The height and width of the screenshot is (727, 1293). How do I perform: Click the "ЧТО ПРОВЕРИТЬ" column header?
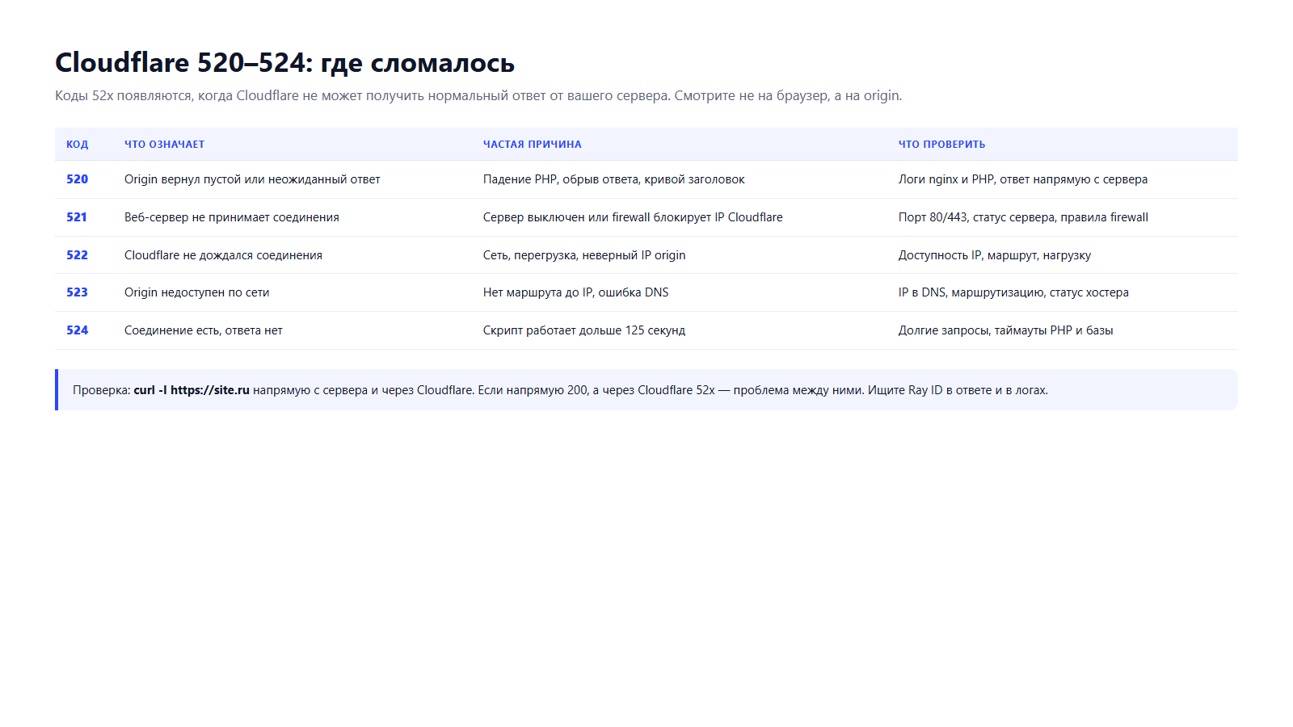pos(942,145)
